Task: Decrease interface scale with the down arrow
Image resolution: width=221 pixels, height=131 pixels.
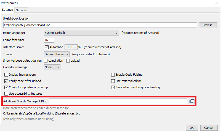Action: pos(75,48)
